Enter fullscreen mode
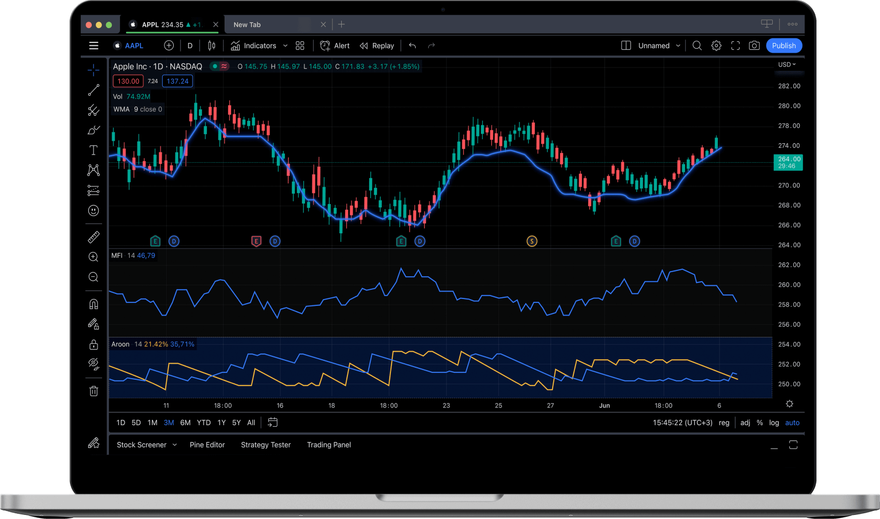This screenshot has width=880, height=519. coord(736,46)
